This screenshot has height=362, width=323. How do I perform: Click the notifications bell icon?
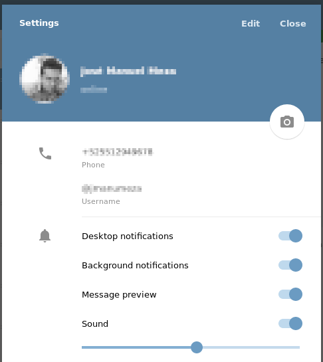[45, 236]
